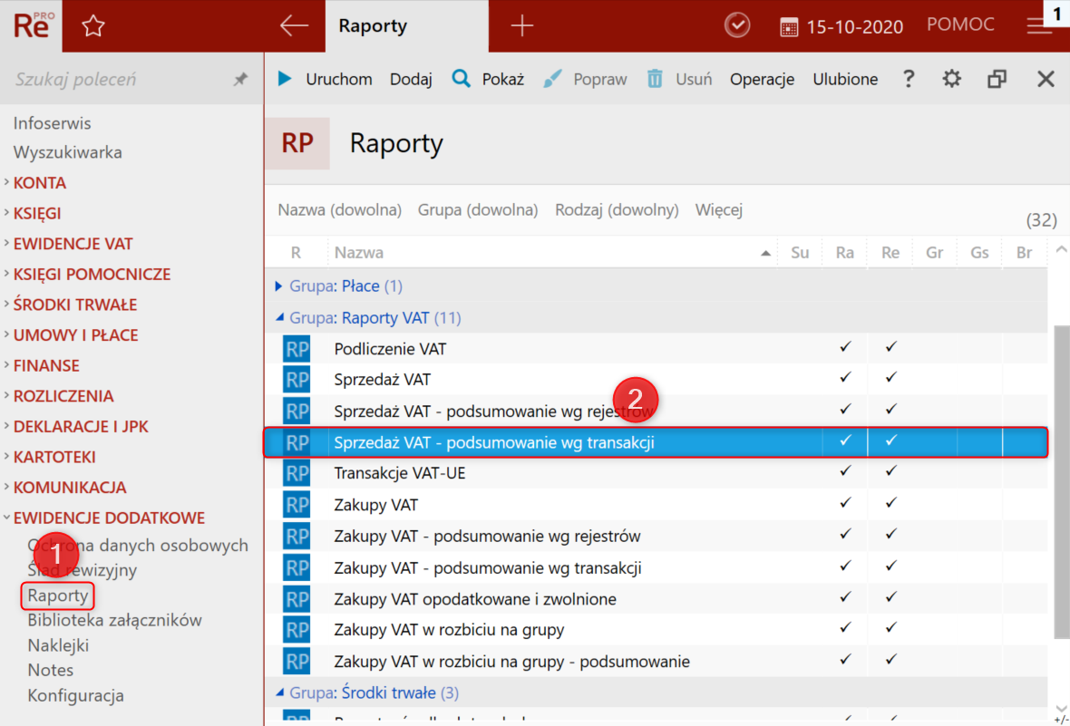Click the back arrow icon
The width and height of the screenshot is (1070, 726).
click(294, 26)
